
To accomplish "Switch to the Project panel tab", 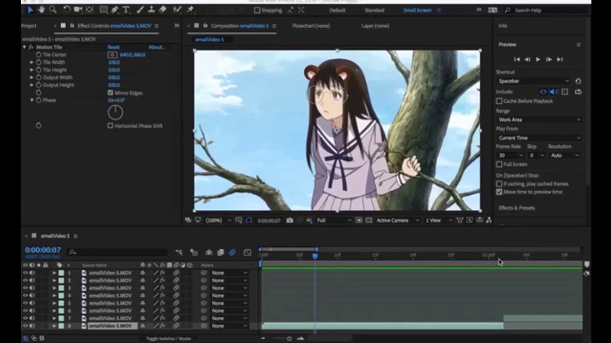I will 29,26.
